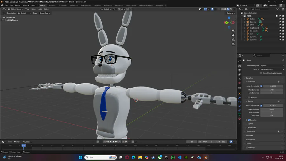Switch to the Shading workspace tab
This screenshot has width=286, height=161.
[98, 5]
